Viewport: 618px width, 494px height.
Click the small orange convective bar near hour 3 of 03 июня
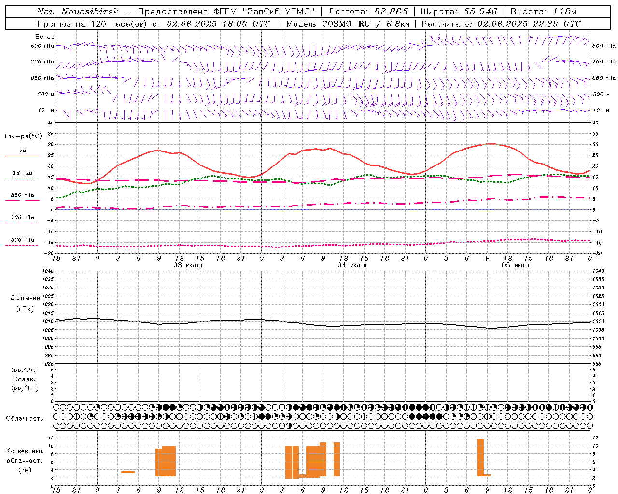(x=128, y=472)
